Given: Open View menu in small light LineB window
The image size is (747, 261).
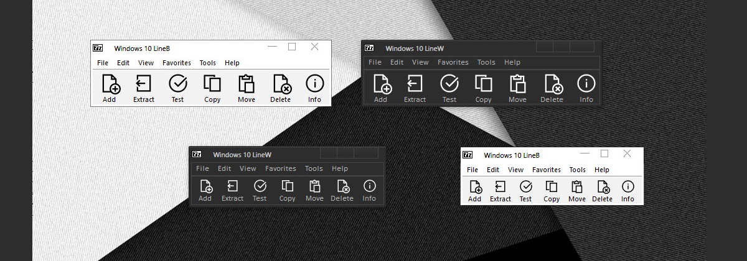Looking at the screenshot, I should pos(515,170).
